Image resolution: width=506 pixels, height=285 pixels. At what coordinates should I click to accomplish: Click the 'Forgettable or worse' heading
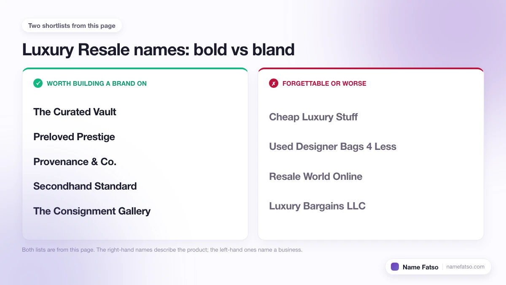pos(324,84)
